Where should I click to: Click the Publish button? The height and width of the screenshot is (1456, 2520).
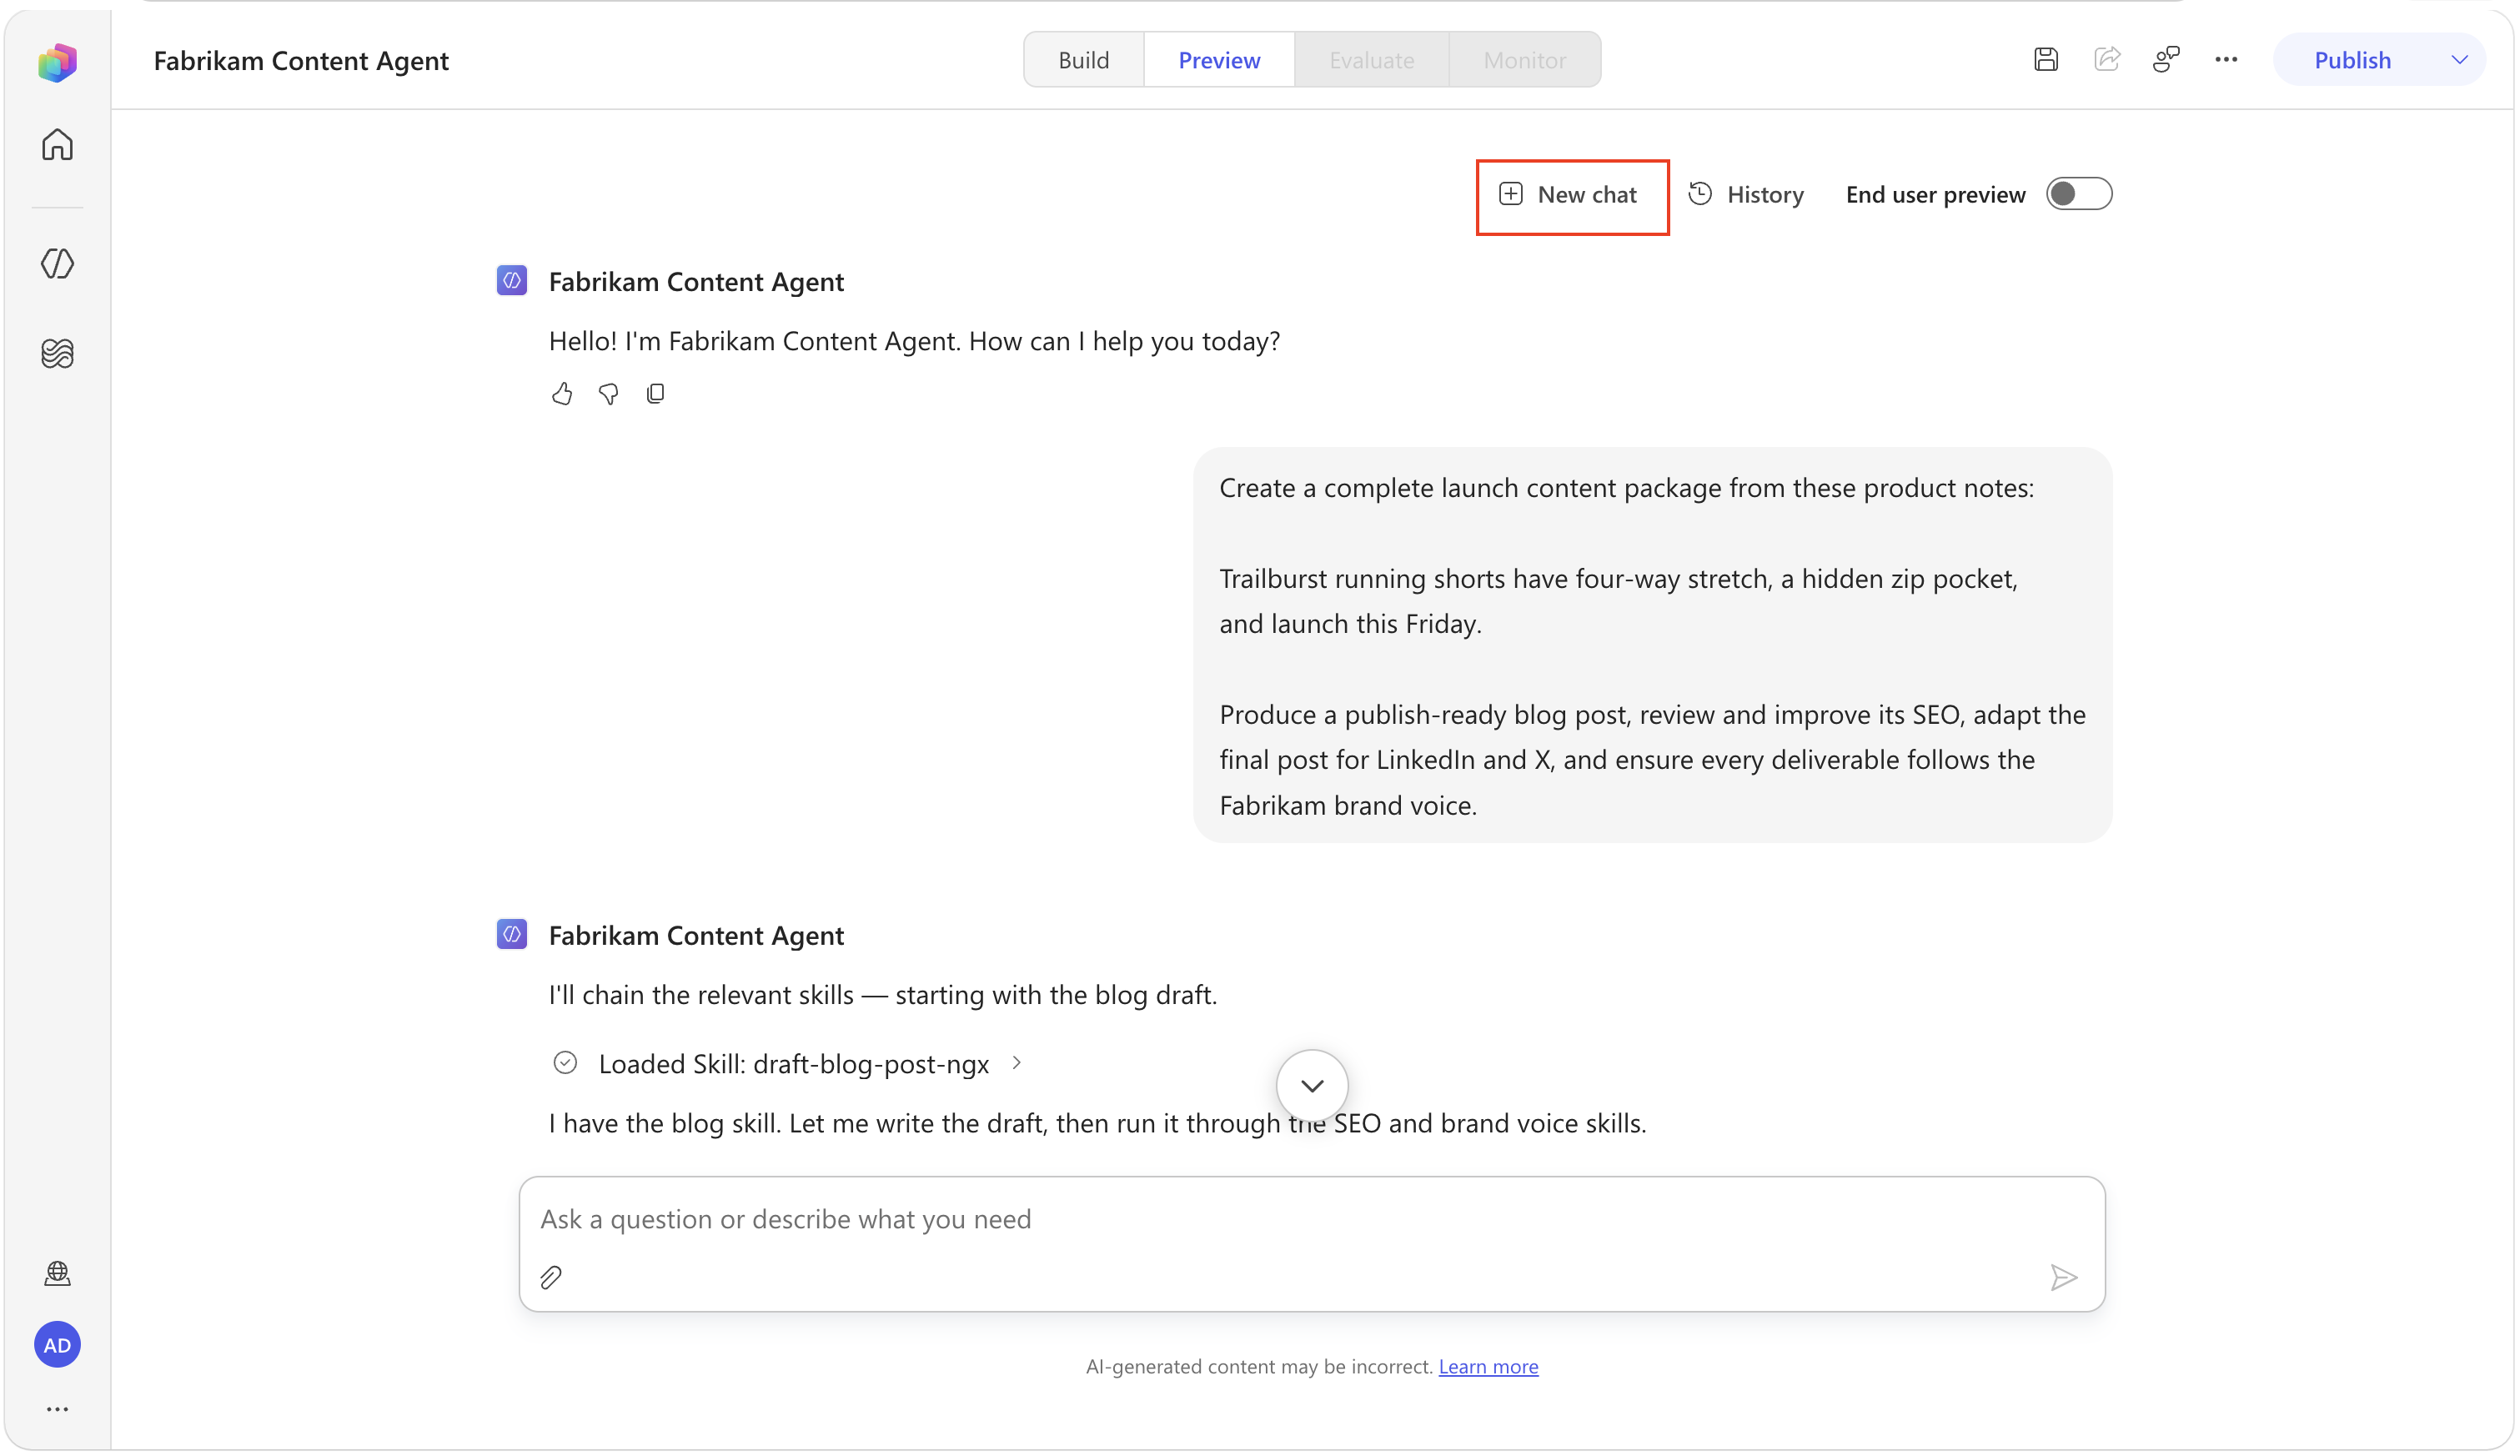(x=2352, y=60)
